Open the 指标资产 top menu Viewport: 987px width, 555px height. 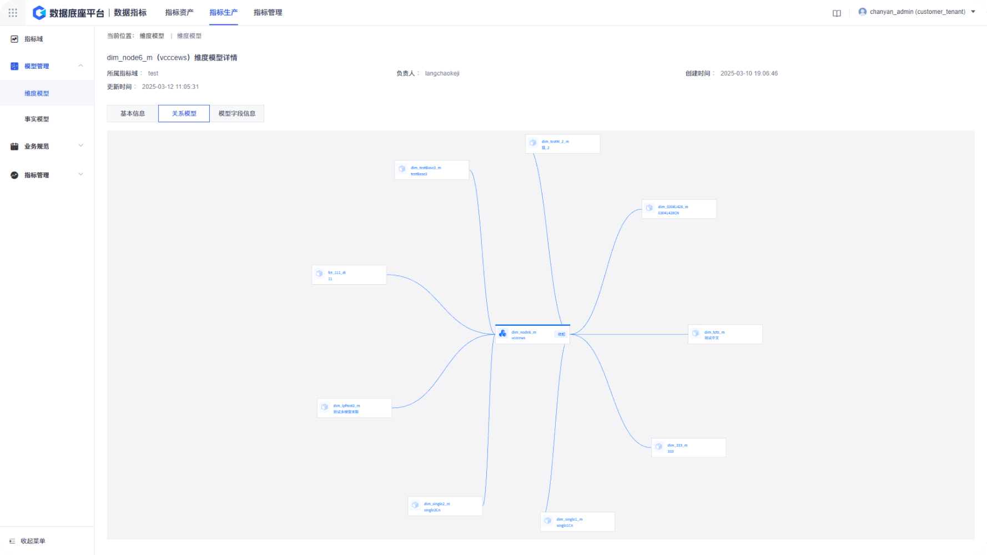pos(179,12)
